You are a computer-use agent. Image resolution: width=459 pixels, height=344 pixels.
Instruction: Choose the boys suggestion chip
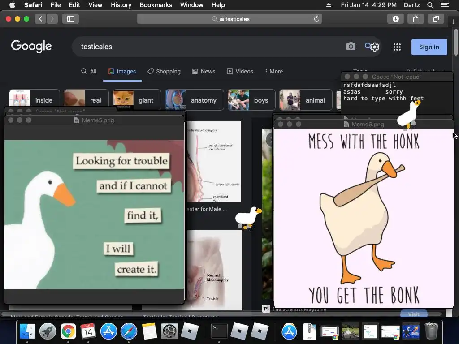[x=251, y=100]
